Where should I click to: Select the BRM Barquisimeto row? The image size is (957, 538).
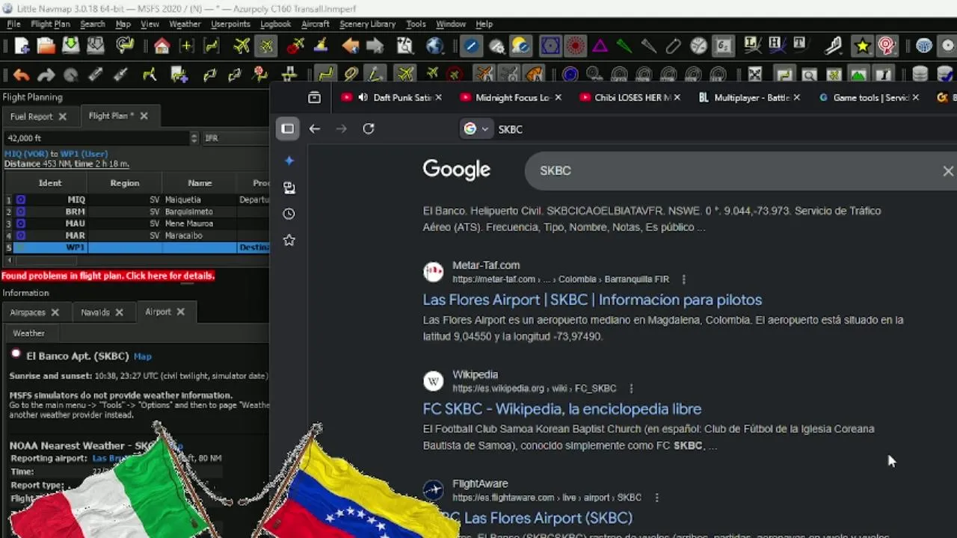point(136,211)
